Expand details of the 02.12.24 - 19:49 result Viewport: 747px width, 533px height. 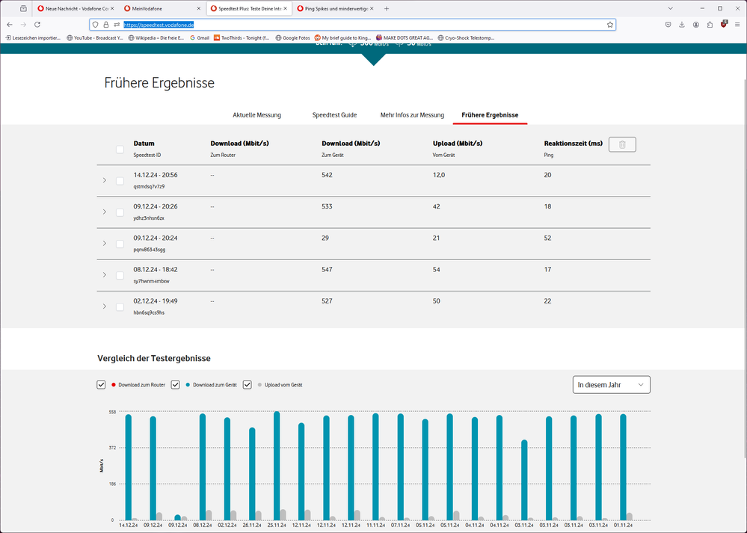pyautogui.click(x=104, y=306)
